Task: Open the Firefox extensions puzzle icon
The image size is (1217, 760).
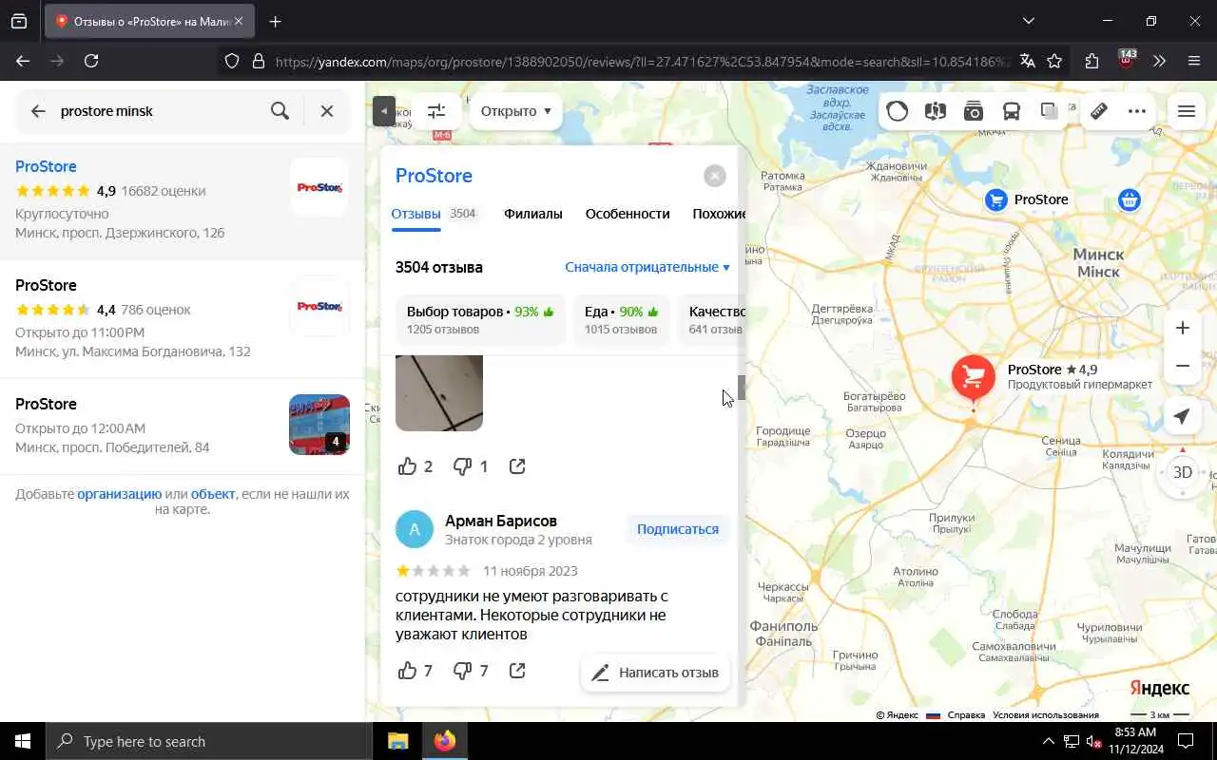Action: (x=1091, y=61)
